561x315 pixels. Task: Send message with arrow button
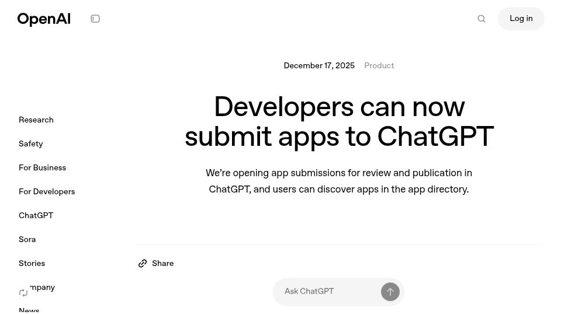coord(390,292)
